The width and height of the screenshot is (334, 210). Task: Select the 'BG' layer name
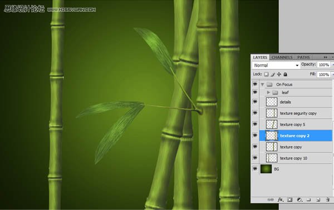tap(276, 169)
